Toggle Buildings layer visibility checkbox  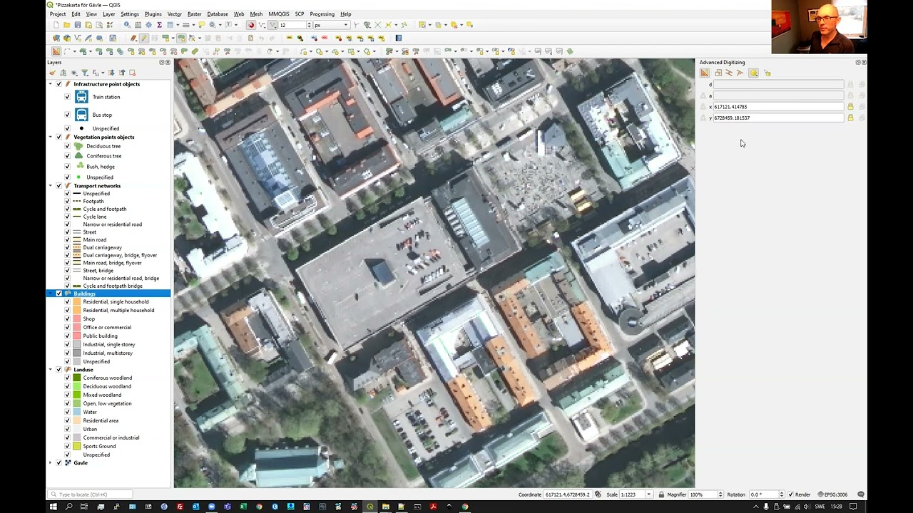[x=59, y=294]
